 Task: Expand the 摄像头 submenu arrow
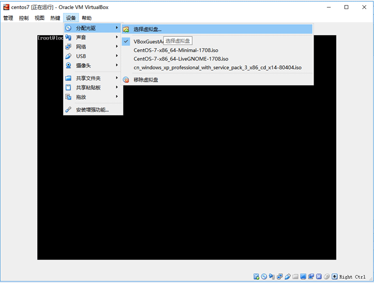[x=116, y=65]
